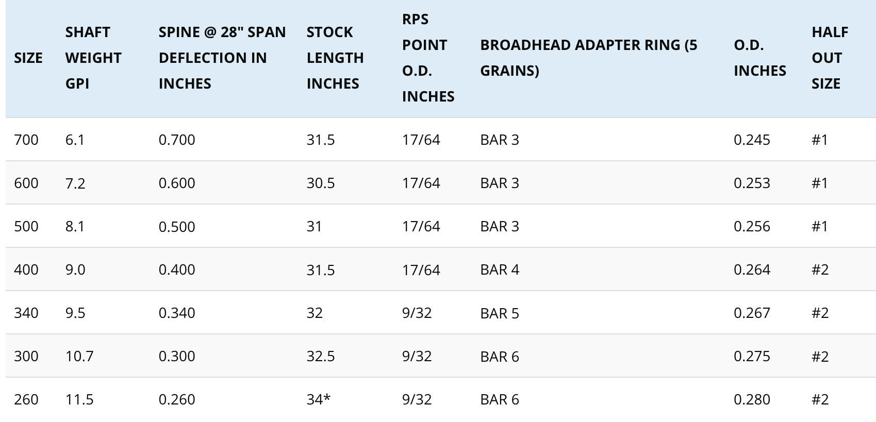Viewport: 876px width, 422px height.
Task: Click the HALF OUT SIZE column header
Action: (x=830, y=58)
